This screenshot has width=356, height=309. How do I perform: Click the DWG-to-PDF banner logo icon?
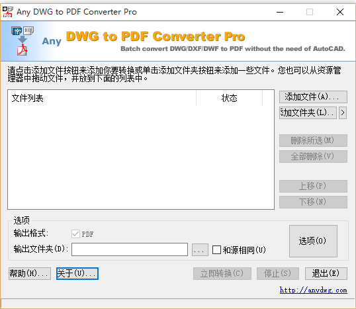22,41
